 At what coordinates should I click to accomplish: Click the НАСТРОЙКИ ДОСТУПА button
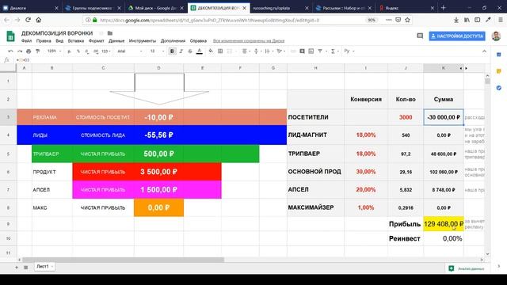pos(457,36)
